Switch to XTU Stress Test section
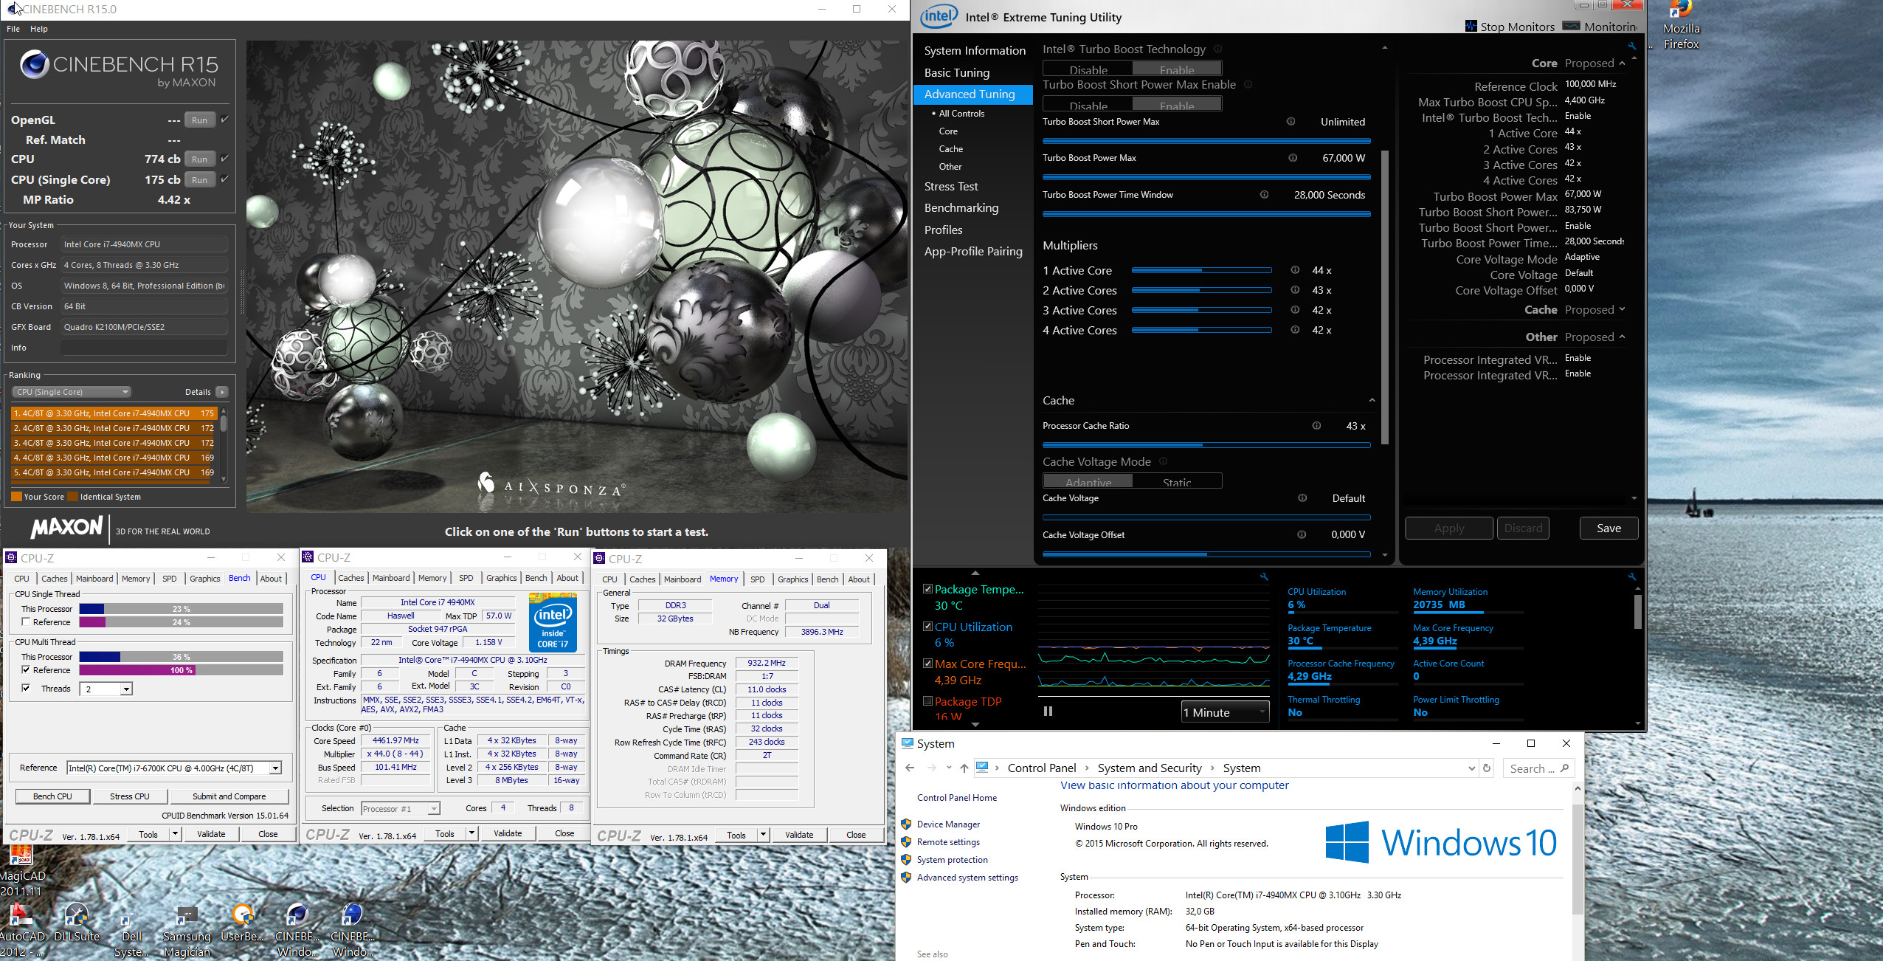The image size is (1883, 961). (x=951, y=187)
